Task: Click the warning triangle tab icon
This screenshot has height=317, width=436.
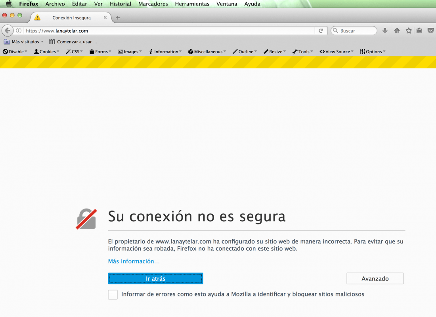Action: tap(37, 17)
